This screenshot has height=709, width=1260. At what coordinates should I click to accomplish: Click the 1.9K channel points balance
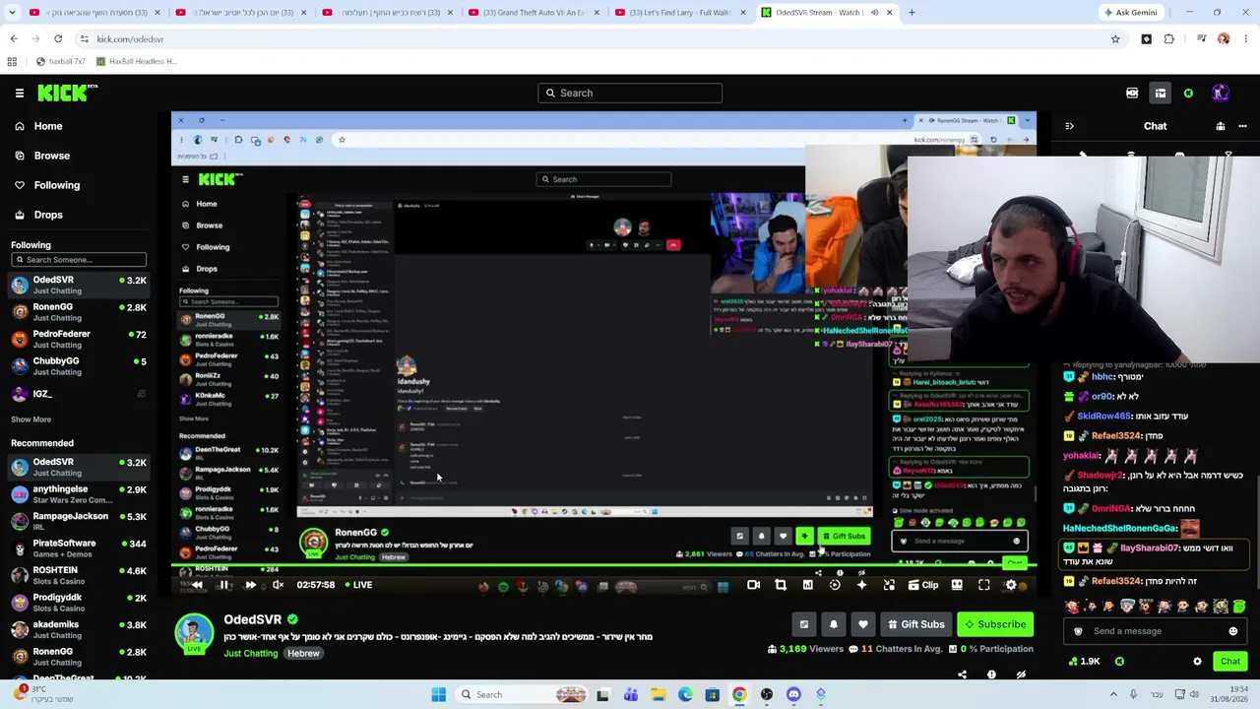click(1085, 662)
